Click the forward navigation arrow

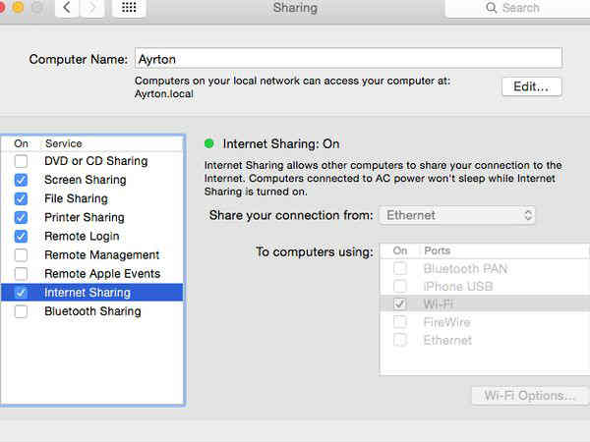[93, 8]
